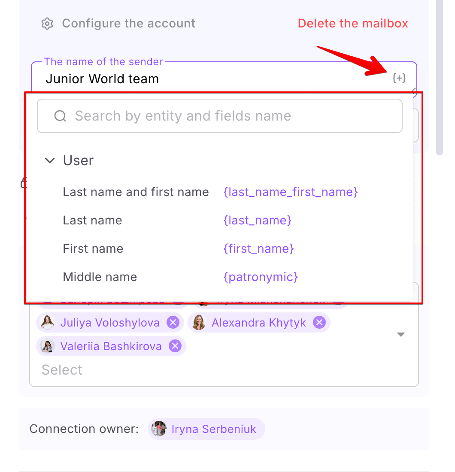
Task: Remove Juliya Voloshylova from the selection
Action: coord(173,323)
